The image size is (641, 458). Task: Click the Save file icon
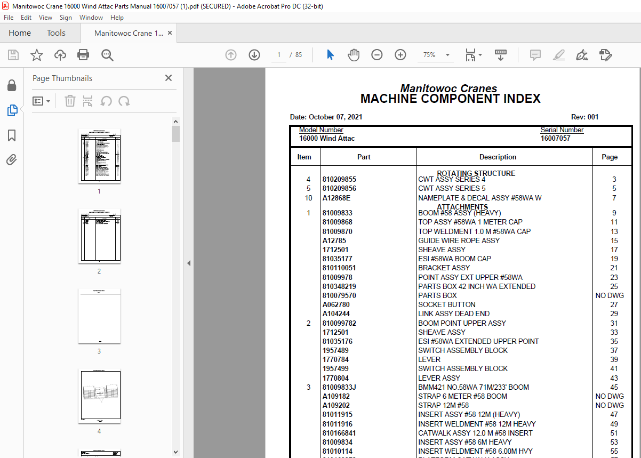pos(13,55)
